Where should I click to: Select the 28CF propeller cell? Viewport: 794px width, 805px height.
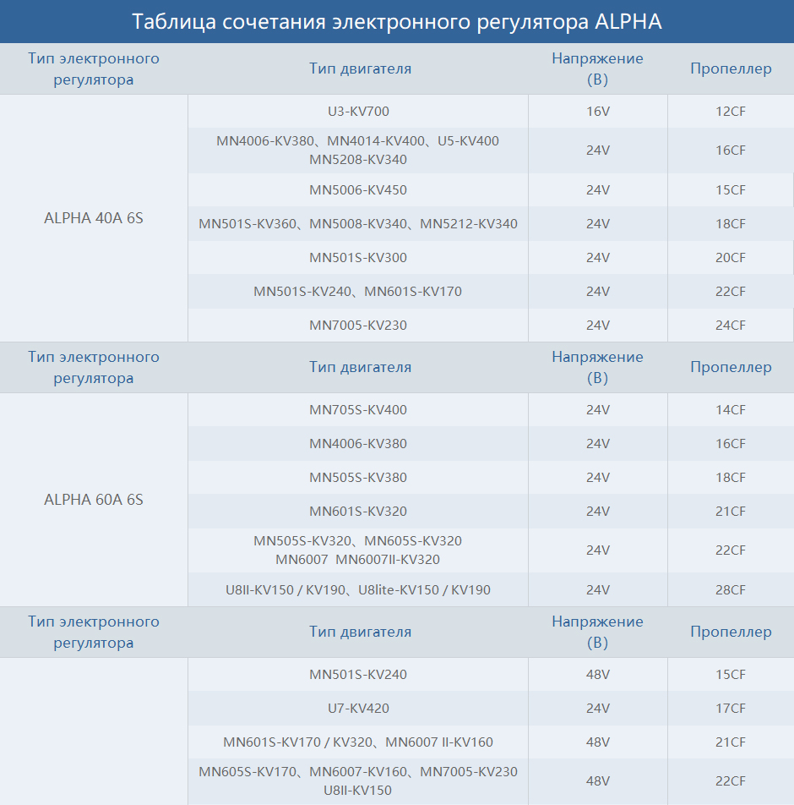tap(731, 590)
